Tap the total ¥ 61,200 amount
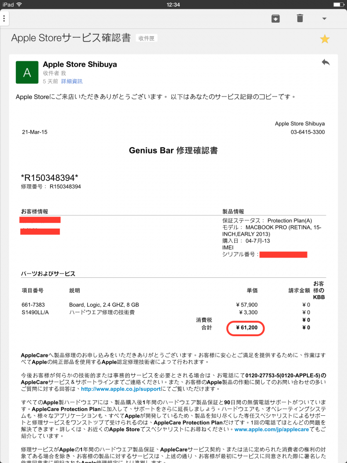Viewport: 347px width, 463px height. 247,327
